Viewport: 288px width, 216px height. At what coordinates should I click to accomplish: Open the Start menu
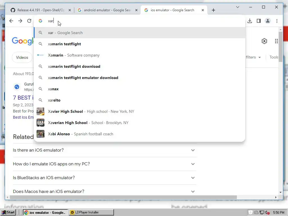point(8,212)
